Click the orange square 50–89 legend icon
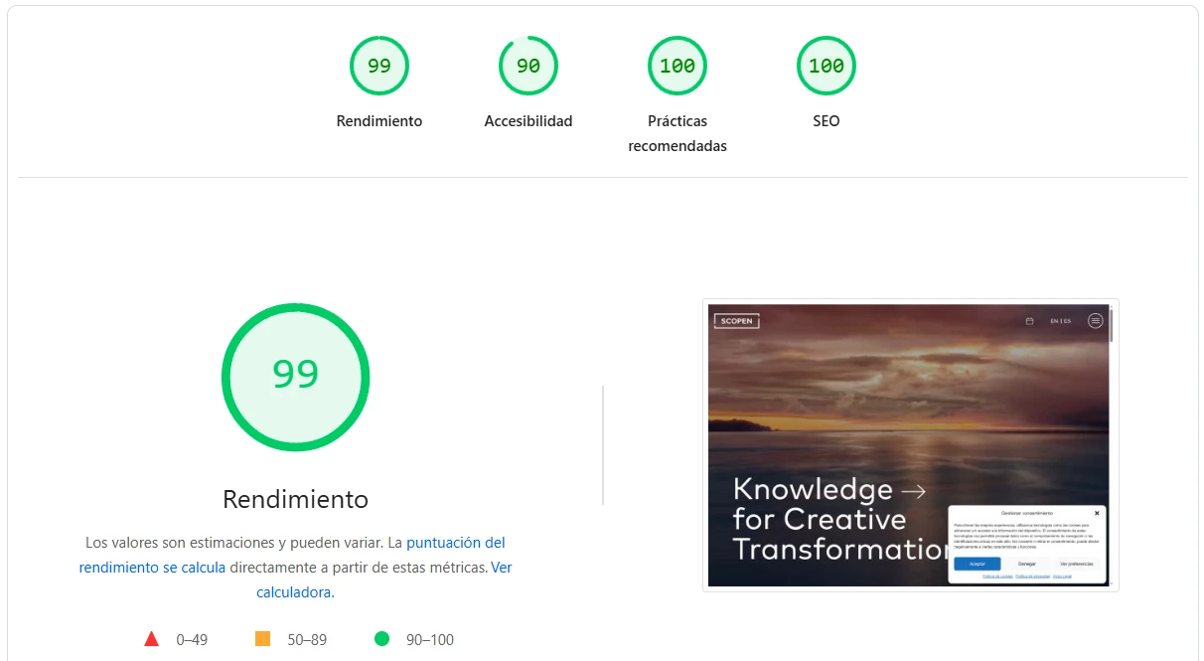 tap(262, 639)
